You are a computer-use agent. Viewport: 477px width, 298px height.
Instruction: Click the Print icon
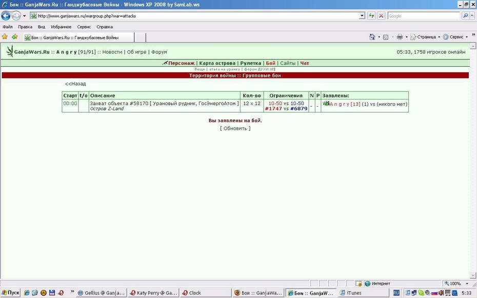click(x=400, y=37)
